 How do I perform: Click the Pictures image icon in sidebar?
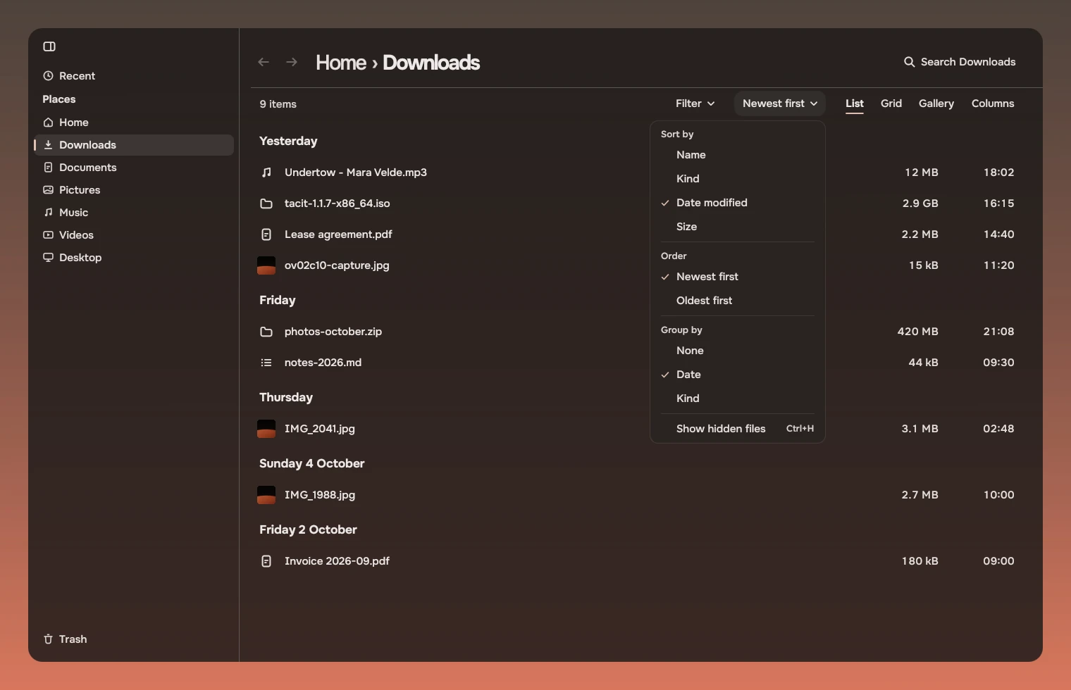48,190
